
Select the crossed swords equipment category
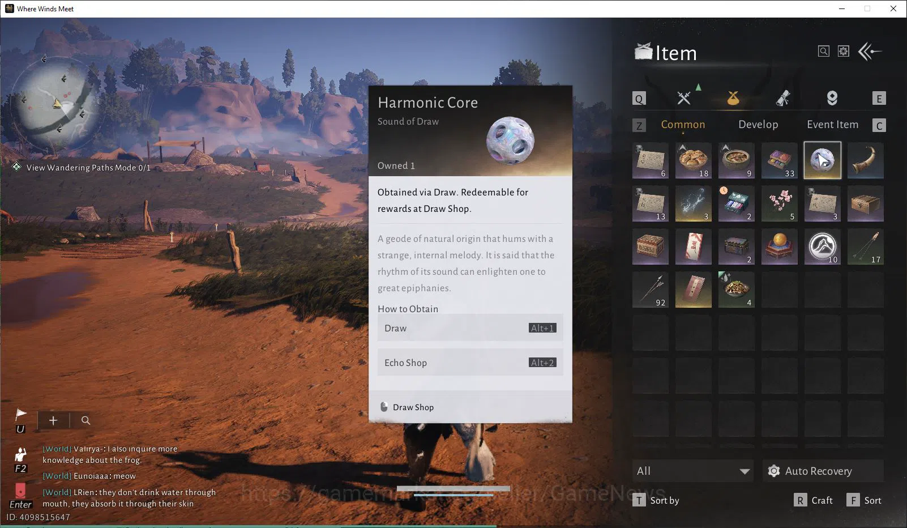684,98
